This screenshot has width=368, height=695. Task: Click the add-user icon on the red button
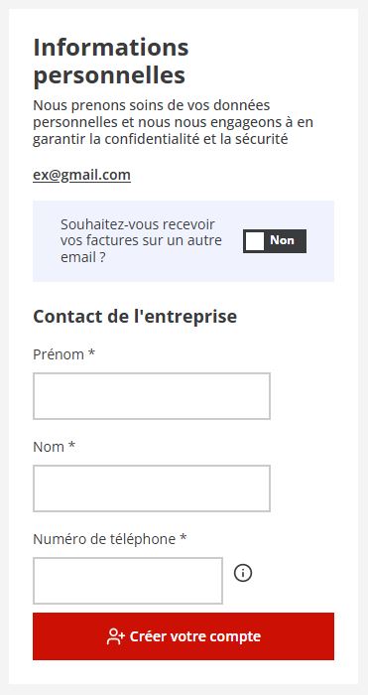(116, 636)
